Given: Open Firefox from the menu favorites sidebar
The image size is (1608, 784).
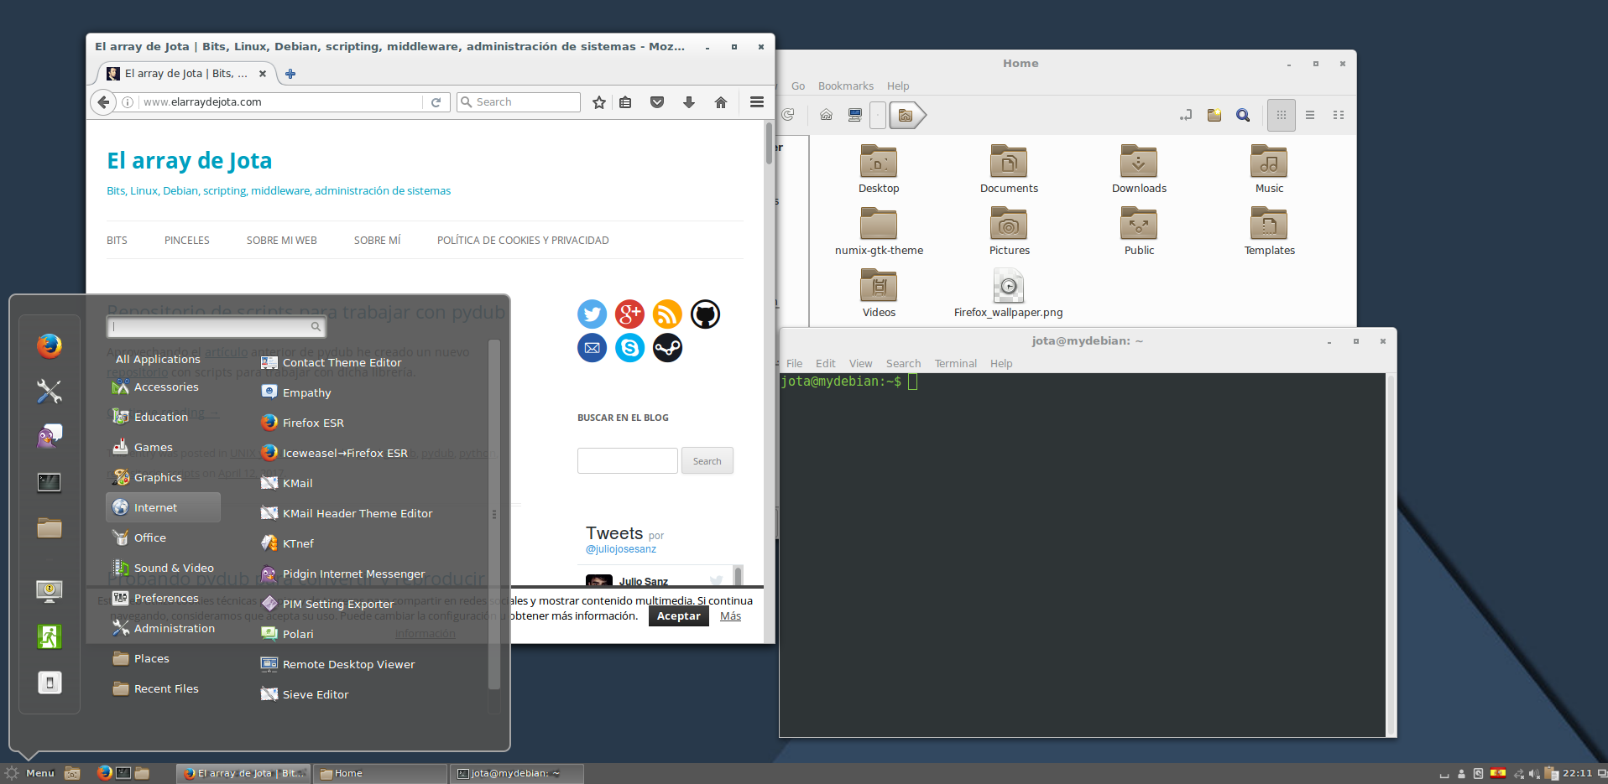Looking at the screenshot, I should click(50, 345).
